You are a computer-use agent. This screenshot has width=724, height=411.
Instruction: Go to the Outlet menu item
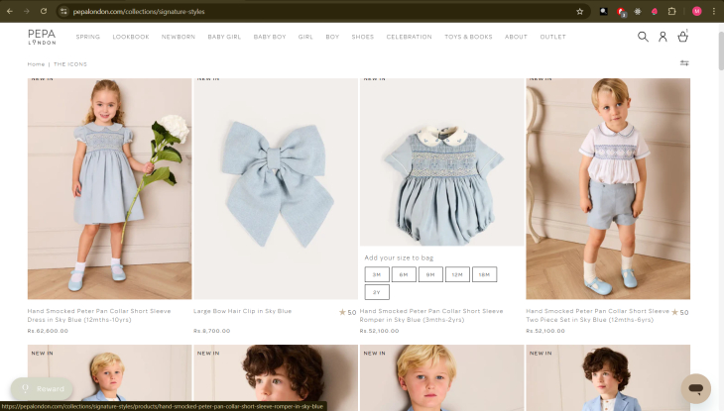553,37
